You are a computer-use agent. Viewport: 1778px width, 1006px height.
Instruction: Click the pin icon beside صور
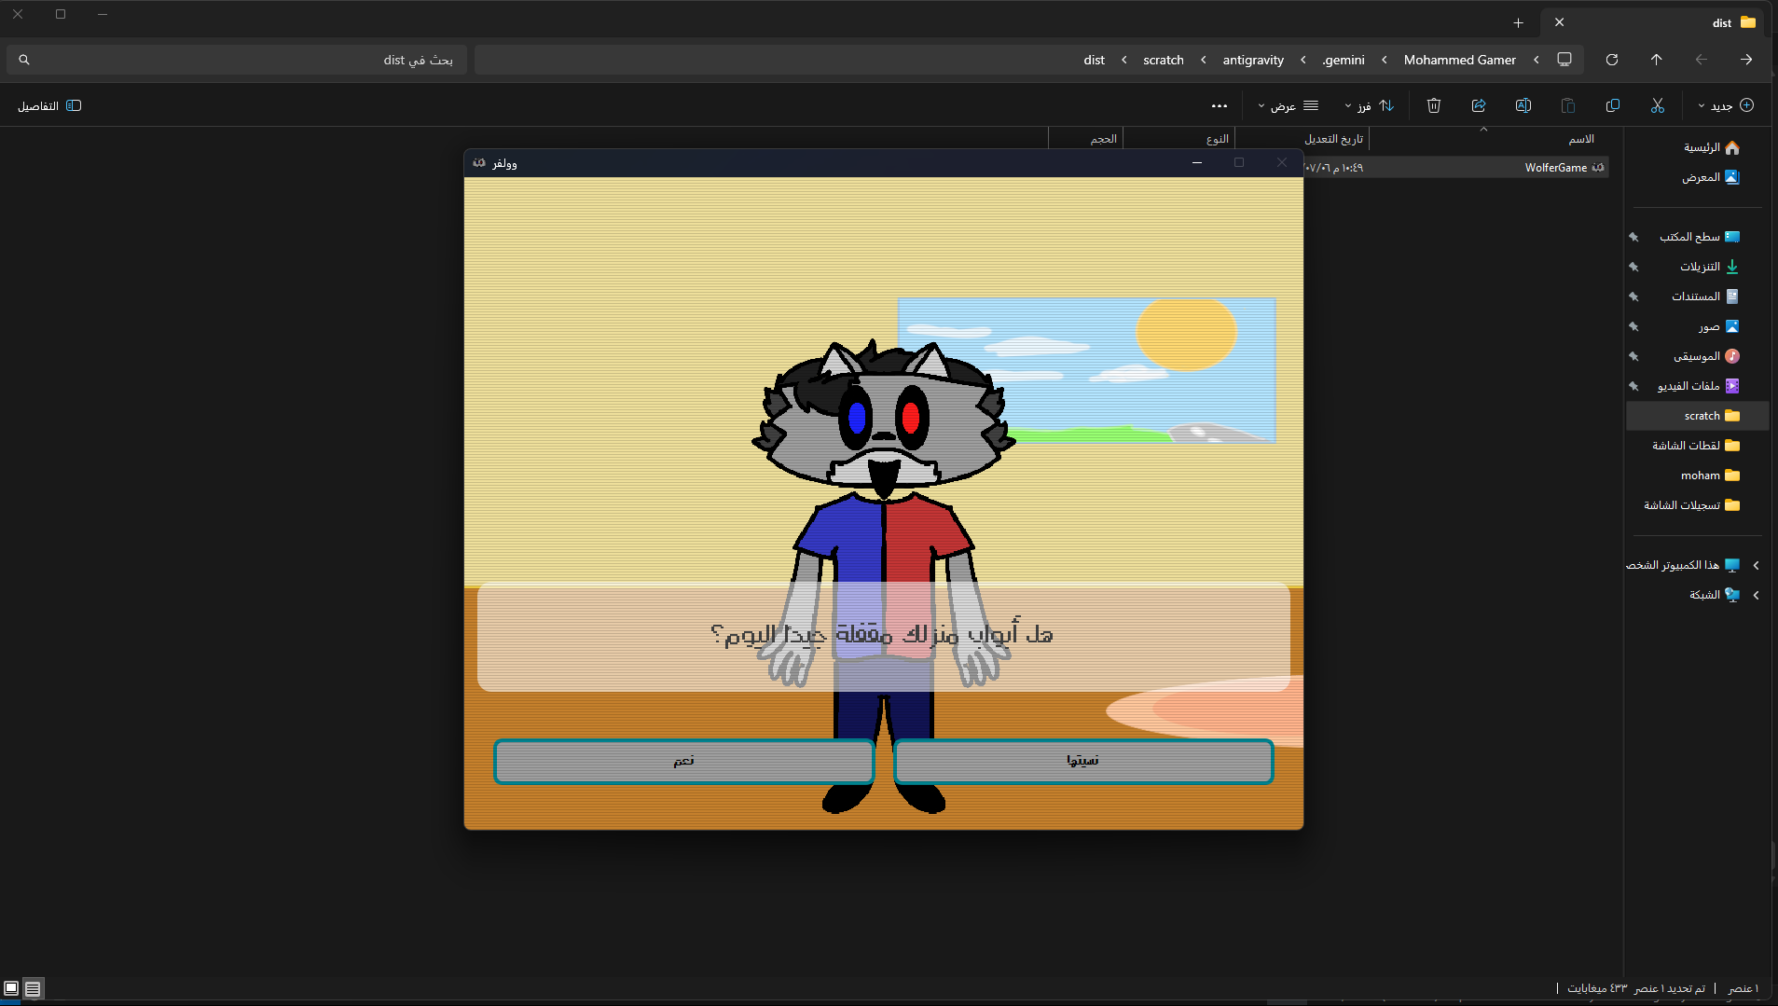pos(1633,326)
